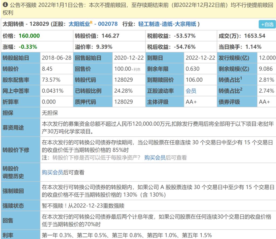Viewport: 276px width, 239px height.
Task: Click 购买会员 in the 转股价调整历史 row
Action: 52,172
